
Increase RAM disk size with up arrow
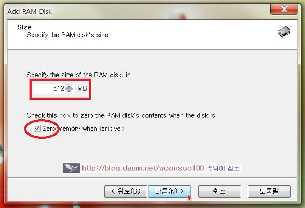point(69,86)
